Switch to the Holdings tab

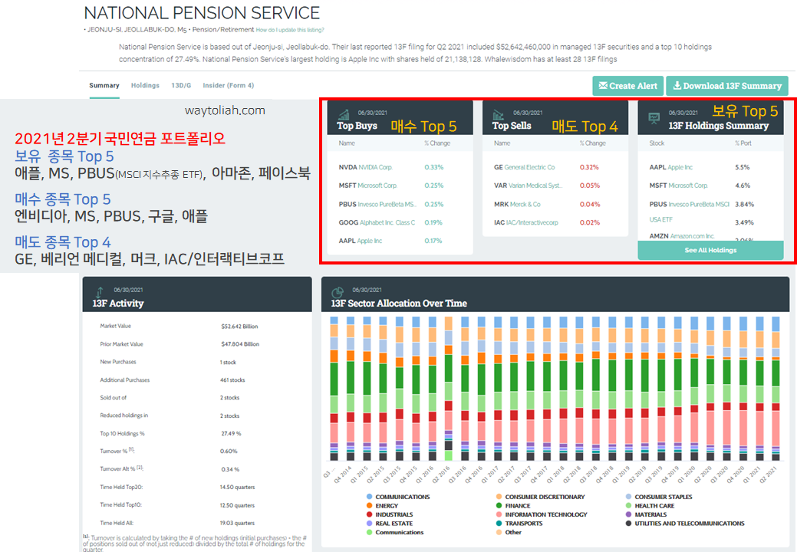click(x=145, y=85)
